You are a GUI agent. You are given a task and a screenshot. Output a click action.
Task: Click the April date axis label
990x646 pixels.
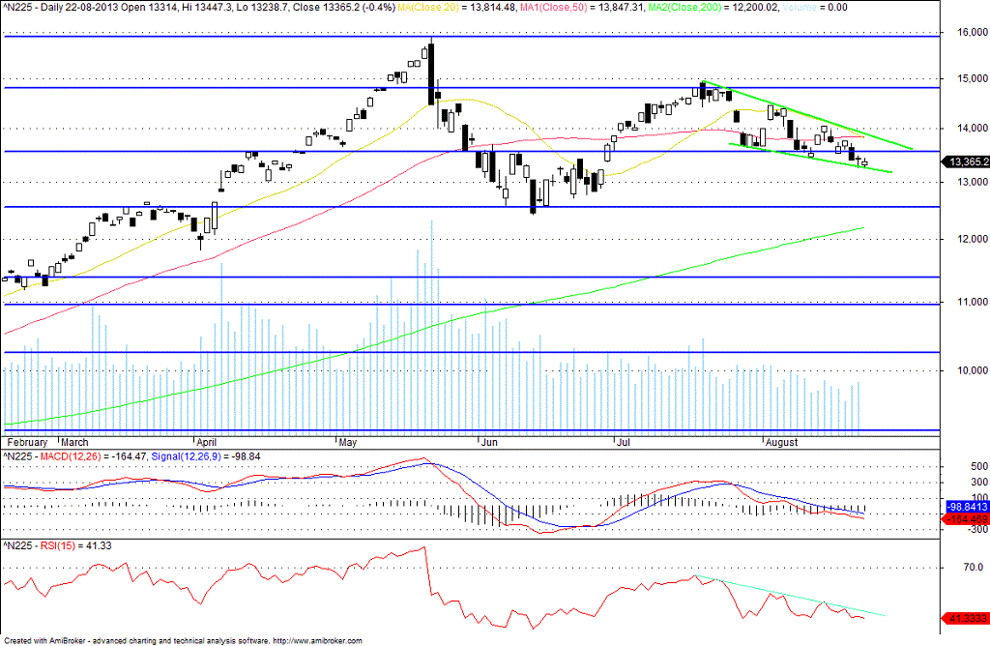[x=207, y=443]
